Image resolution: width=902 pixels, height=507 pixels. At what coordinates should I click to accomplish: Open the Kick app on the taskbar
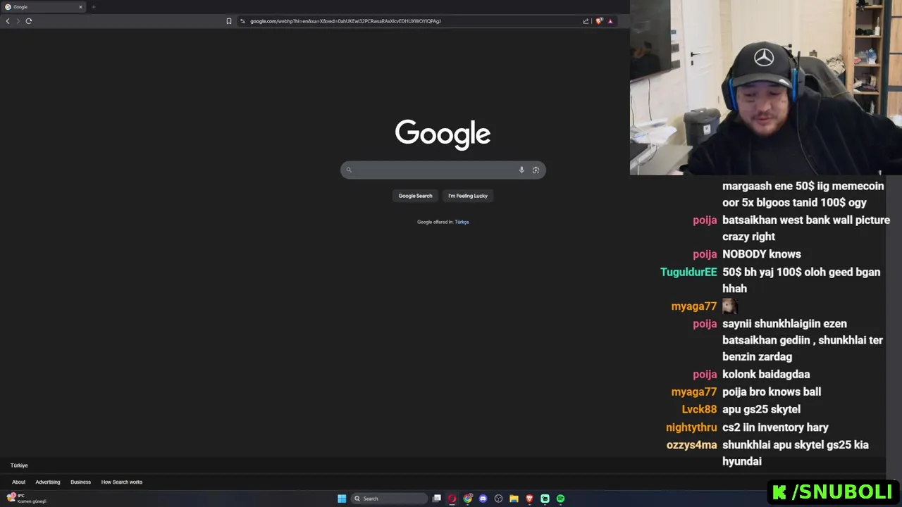coord(545,499)
